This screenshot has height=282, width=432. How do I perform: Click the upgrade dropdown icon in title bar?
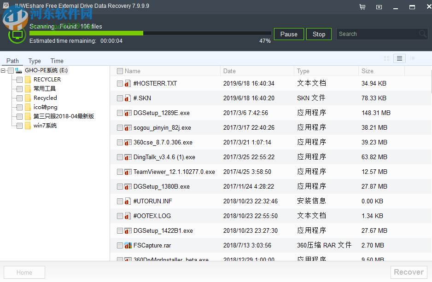(379, 6)
